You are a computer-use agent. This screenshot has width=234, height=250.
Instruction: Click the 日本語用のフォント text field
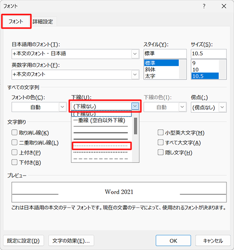(72, 54)
